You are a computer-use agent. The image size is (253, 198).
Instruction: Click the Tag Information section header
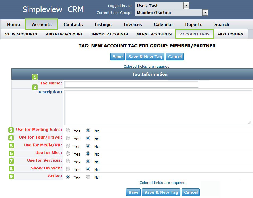[132, 74]
